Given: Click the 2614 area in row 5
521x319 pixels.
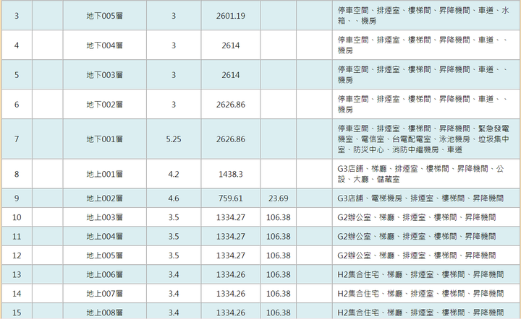Looking at the screenshot, I should tap(231, 75).
